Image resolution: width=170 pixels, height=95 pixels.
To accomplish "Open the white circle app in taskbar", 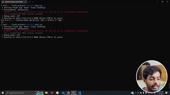I will tap(57, 93).
